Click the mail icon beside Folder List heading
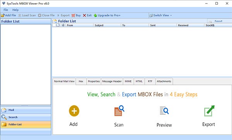Screen dimensions: 232x140 click(55, 21)
